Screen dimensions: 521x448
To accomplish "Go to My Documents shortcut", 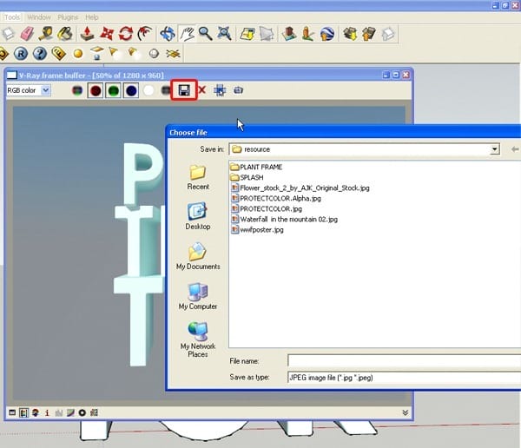I will coord(198,256).
